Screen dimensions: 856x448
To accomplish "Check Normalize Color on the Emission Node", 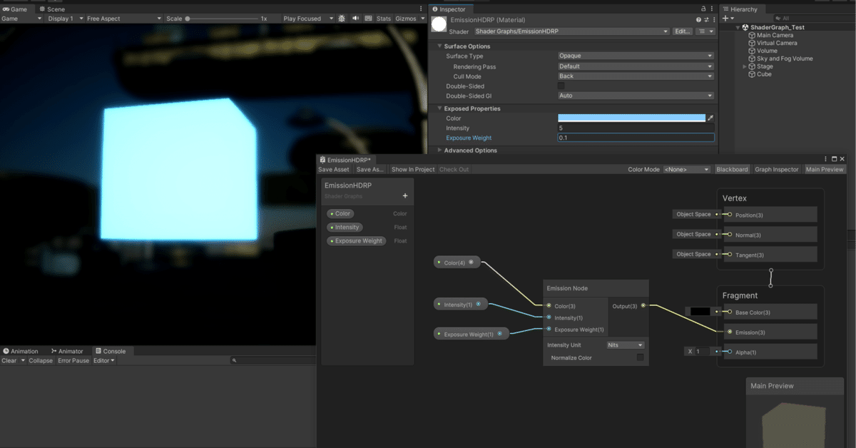I will (x=641, y=357).
